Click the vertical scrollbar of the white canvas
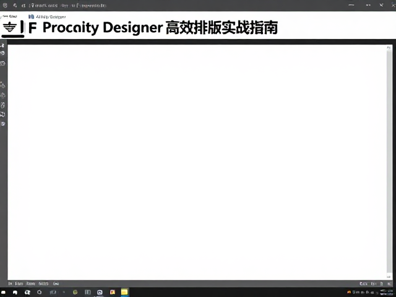396x297 pixels. point(389,161)
